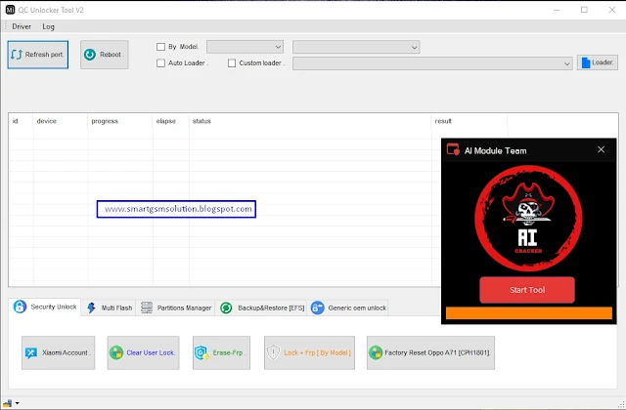Click Lock + Frp [By Model] button
Screen dimensions: 626x410
pos(309,352)
